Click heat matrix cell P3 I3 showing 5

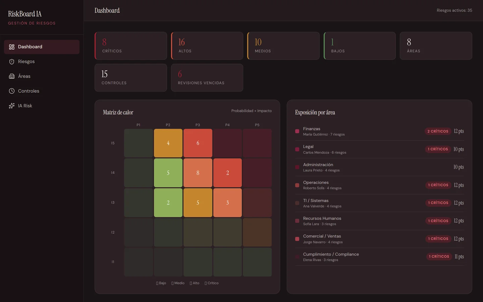198,203
